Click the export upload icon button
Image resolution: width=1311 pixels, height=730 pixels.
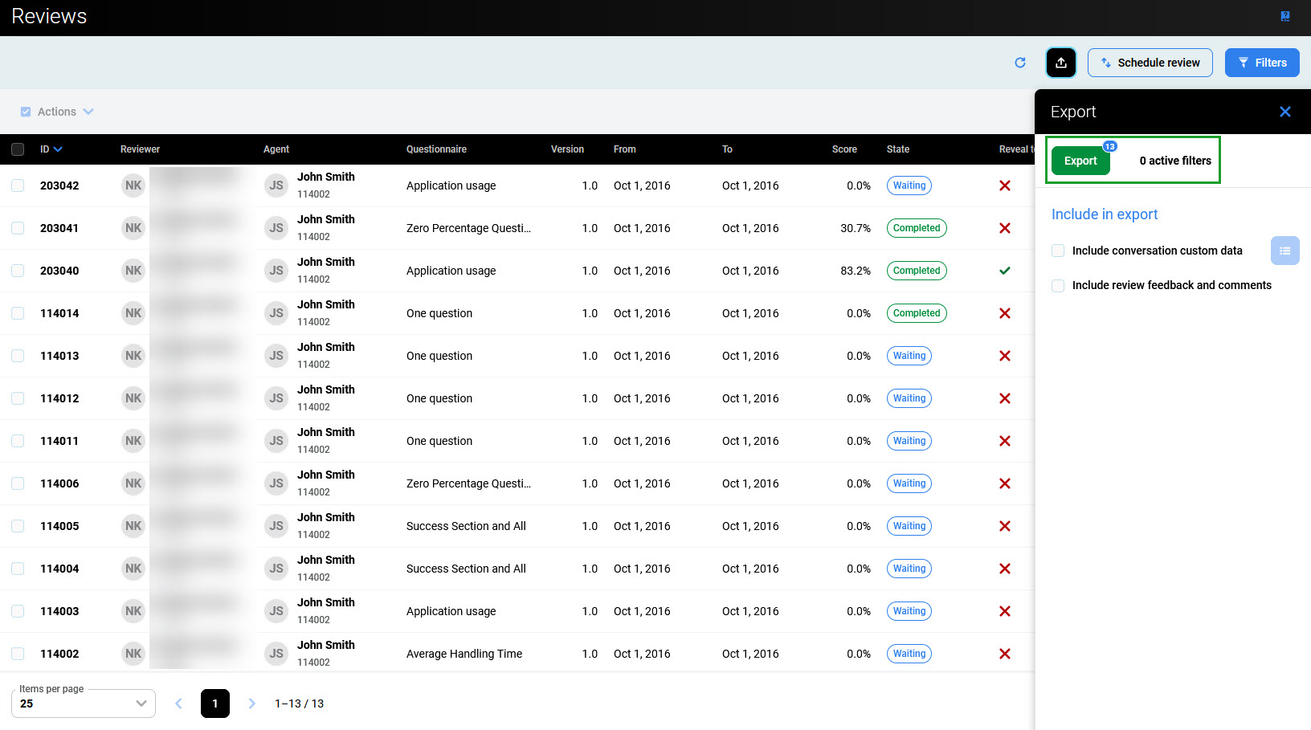click(1061, 63)
